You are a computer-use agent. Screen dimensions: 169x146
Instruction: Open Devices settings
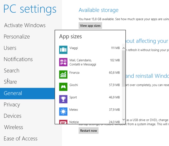tap(12, 116)
